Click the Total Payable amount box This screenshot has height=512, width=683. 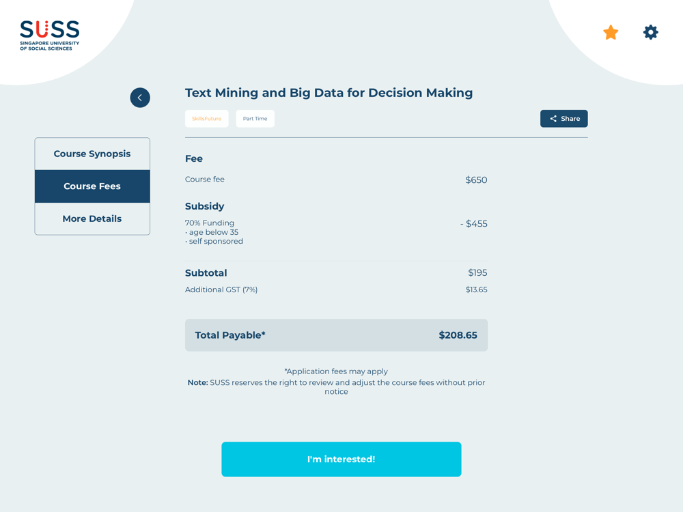[x=336, y=335]
